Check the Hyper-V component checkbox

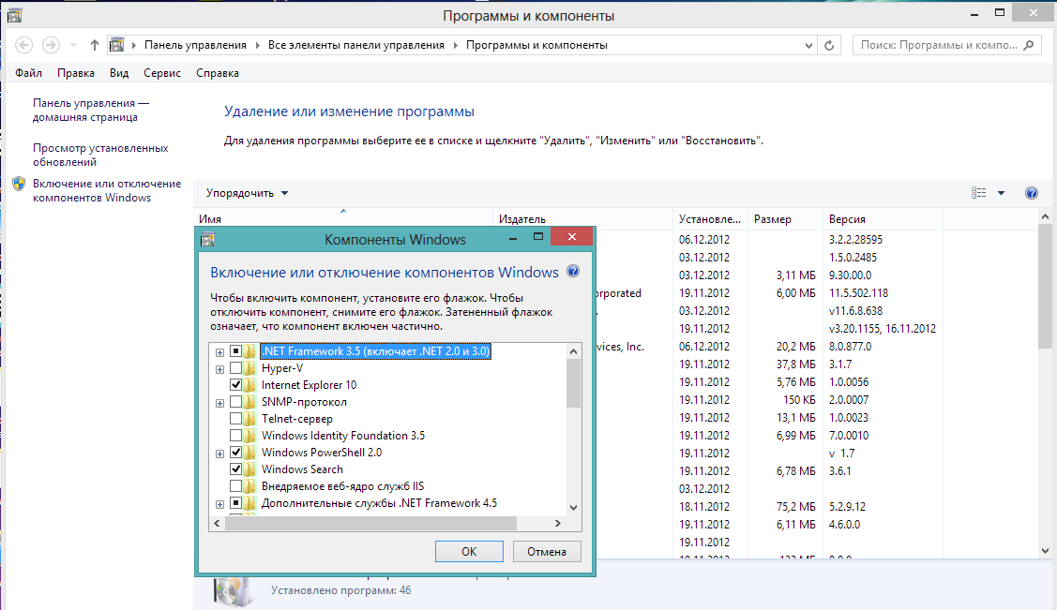coord(236,368)
